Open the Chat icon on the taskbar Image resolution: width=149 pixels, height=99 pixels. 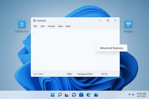[x=74, y=95]
